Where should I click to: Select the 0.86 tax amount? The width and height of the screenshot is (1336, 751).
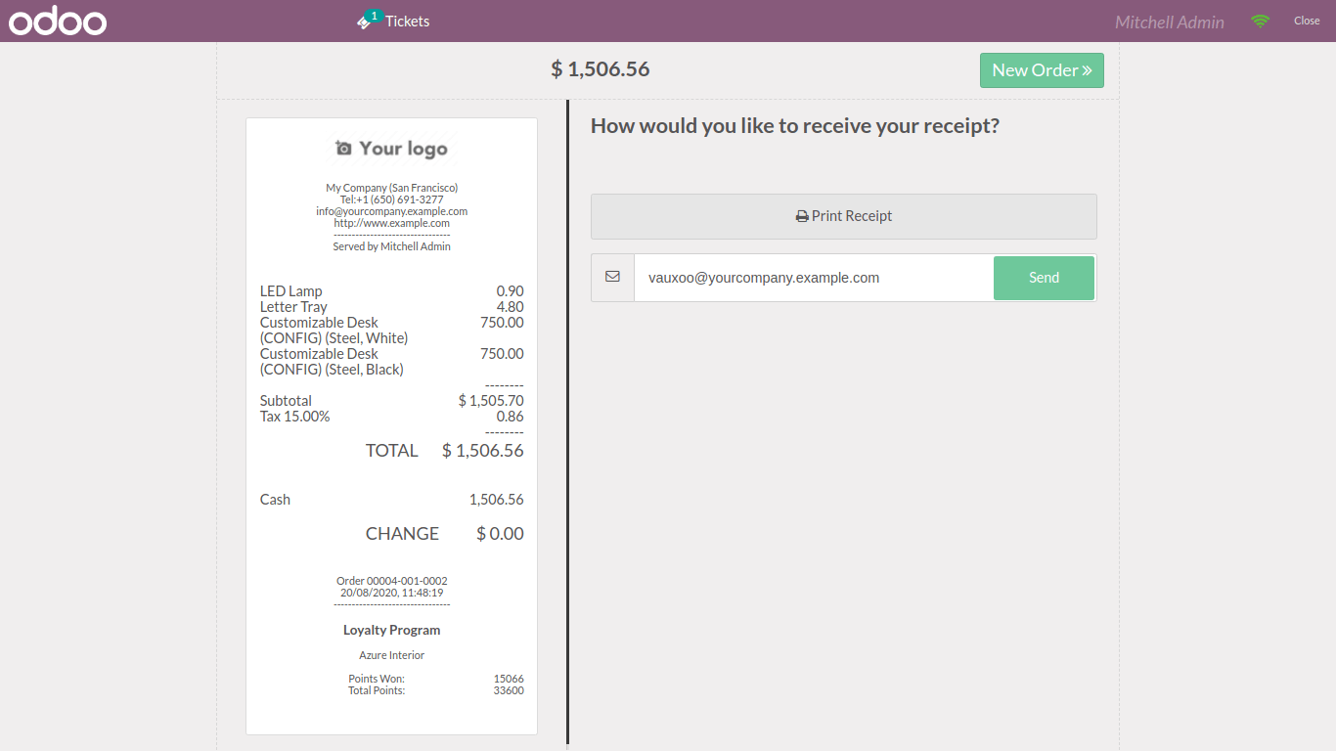point(510,417)
